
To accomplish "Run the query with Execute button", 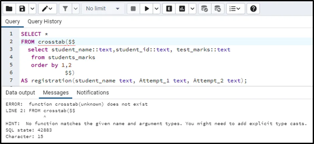I will click(147, 9).
